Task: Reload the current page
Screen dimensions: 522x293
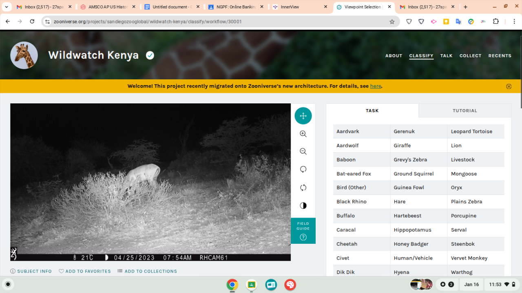Action: tap(32, 22)
